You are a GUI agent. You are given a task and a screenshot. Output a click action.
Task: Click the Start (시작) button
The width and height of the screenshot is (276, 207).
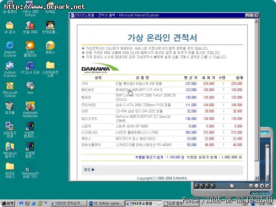tap(8, 203)
